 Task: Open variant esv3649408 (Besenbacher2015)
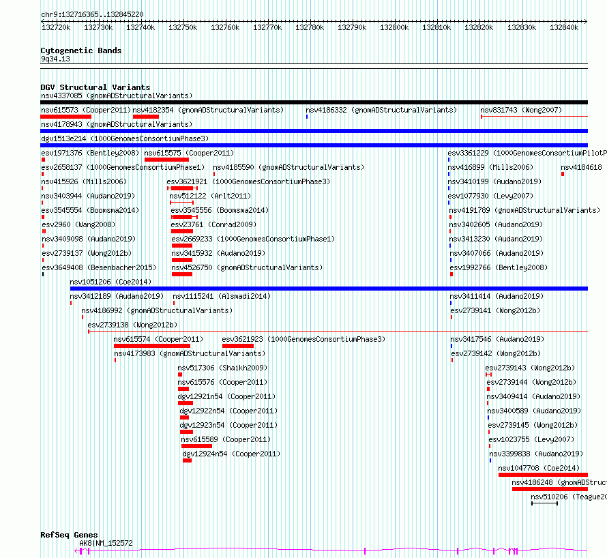pyautogui.click(x=99, y=267)
